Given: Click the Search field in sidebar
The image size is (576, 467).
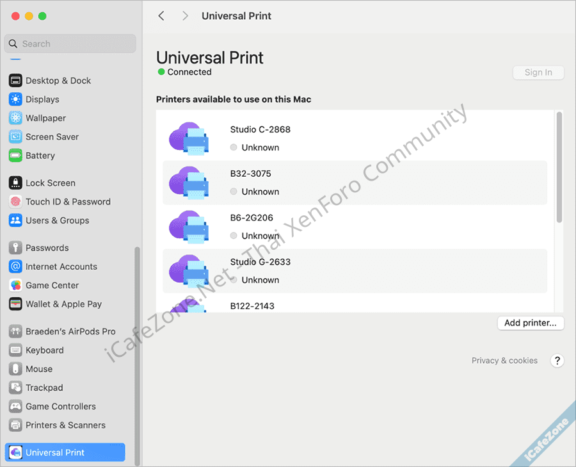Looking at the screenshot, I should pyautogui.click(x=70, y=44).
